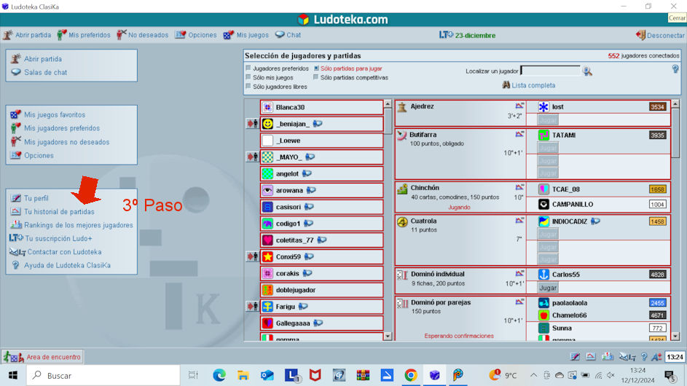Click the star avatar of Conxi59
687x386 pixels.
267,257
